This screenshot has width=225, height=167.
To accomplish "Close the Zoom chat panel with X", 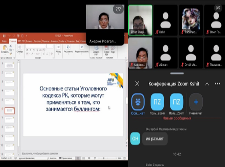I will [x=137, y=84].
